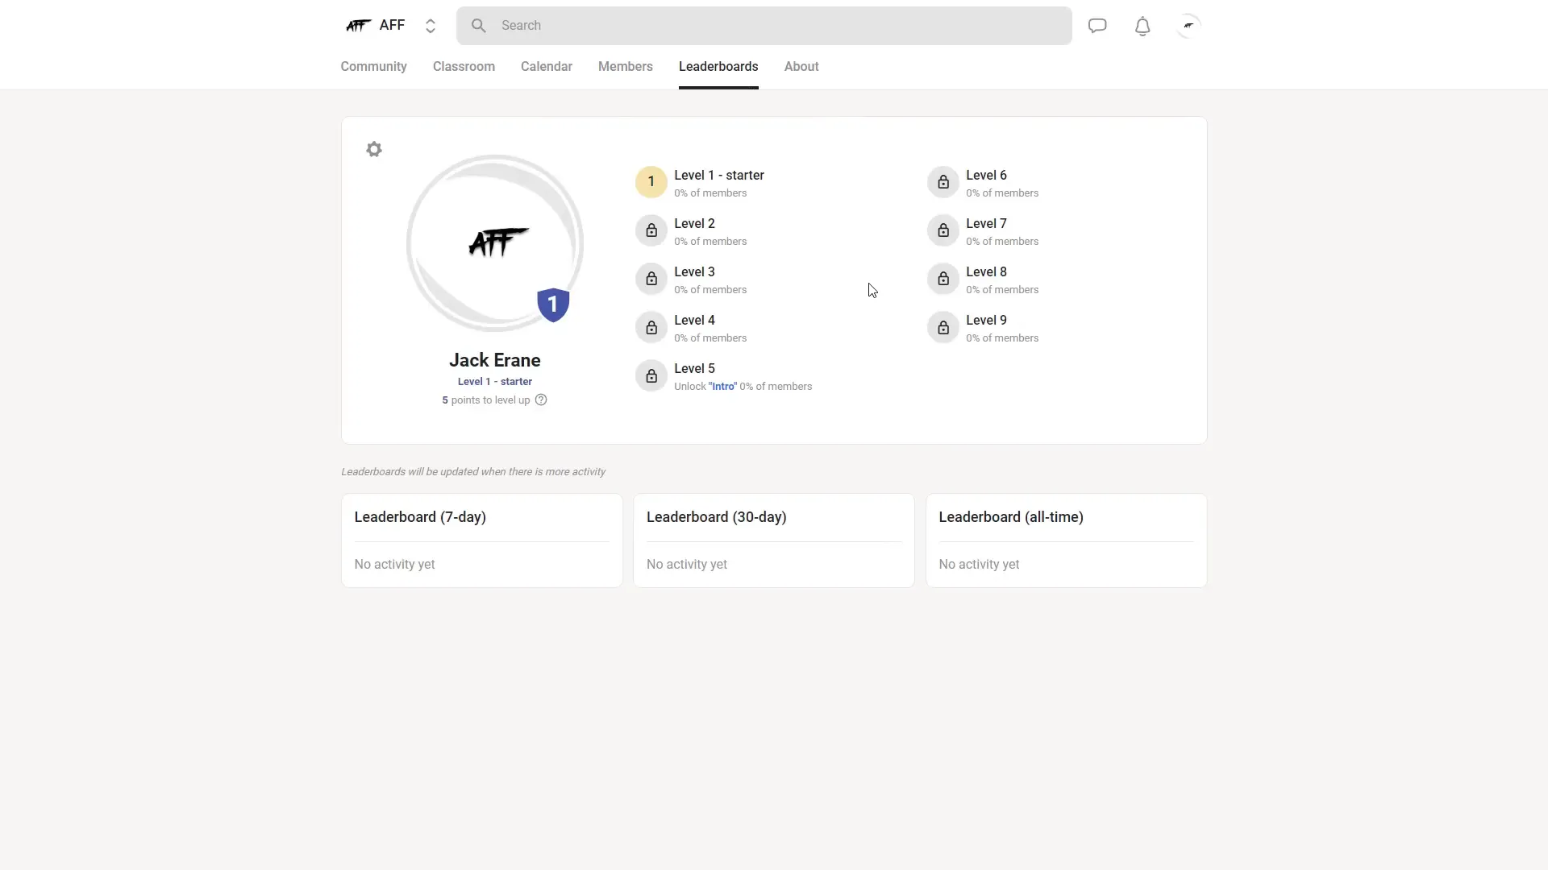Click the search magnifier icon
The image size is (1548, 870).
tap(479, 26)
